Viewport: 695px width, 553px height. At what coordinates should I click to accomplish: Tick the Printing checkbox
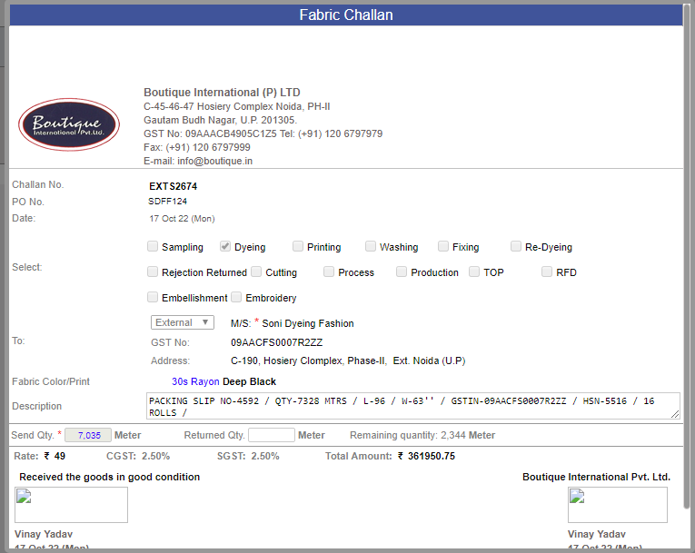(298, 246)
